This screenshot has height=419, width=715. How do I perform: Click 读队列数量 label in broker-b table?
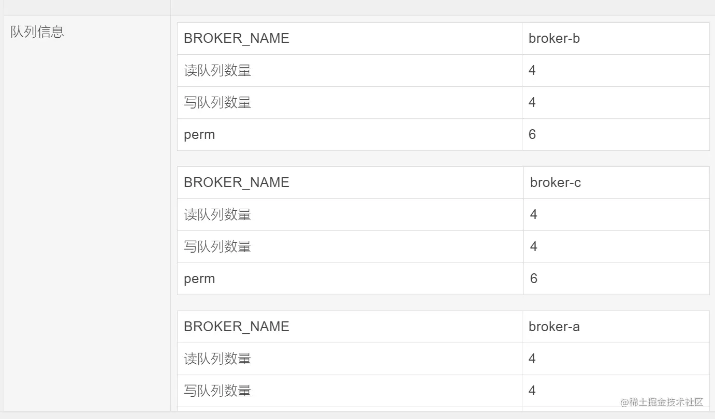pyautogui.click(x=217, y=71)
